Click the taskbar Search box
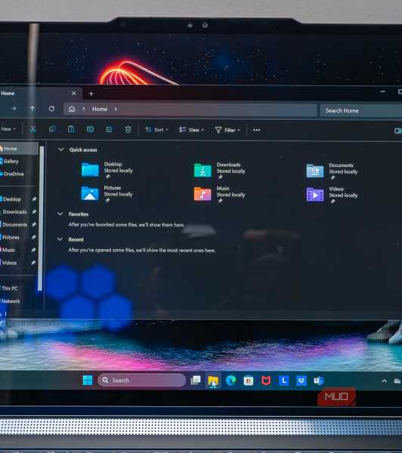 [142, 381]
